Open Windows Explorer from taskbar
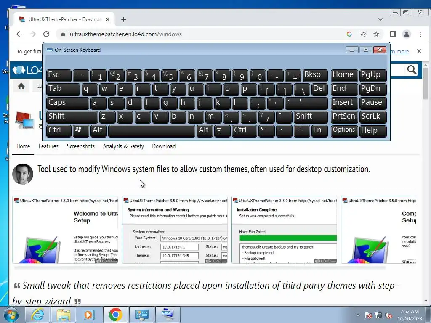This screenshot has height=323, width=431. pyautogui.click(x=64, y=315)
